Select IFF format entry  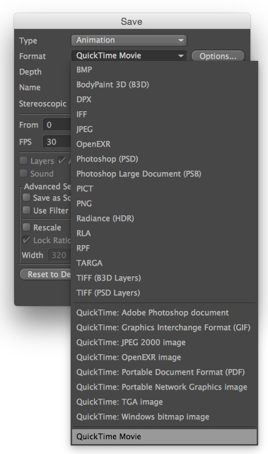click(x=164, y=114)
